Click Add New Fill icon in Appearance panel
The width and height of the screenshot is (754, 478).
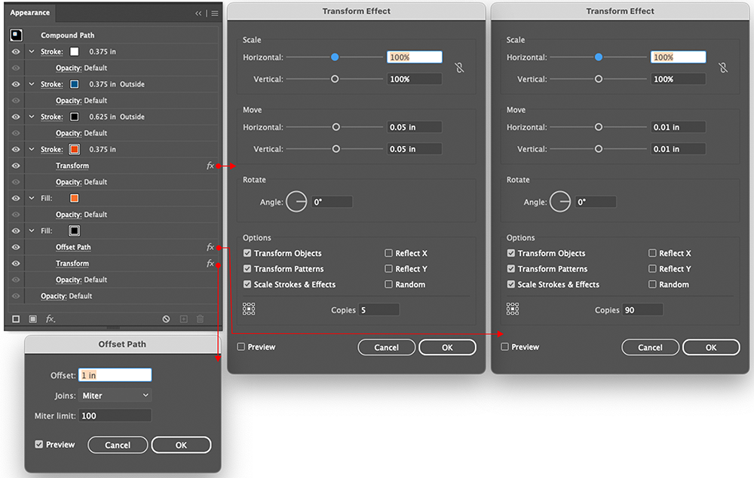click(x=32, y=319)
